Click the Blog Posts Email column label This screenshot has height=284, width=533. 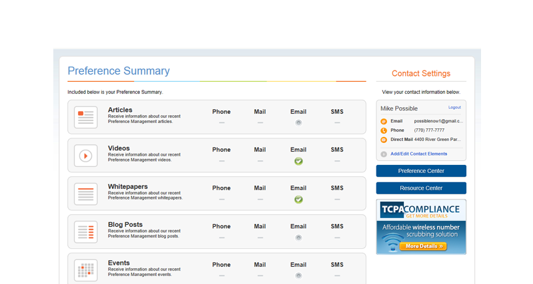point(298,226)
